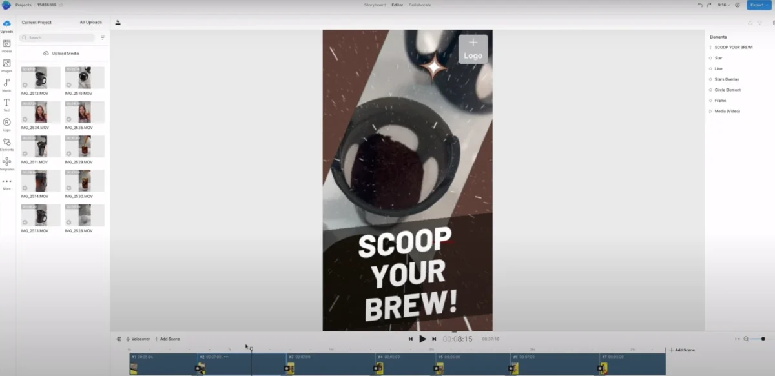Screen dimensions: 775x376
Task: Open Projects breadcrumb link
Action: 23,5
